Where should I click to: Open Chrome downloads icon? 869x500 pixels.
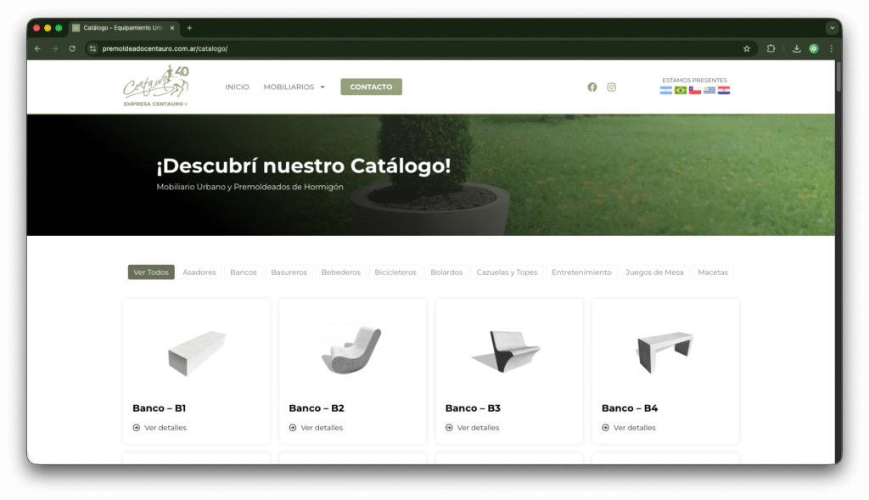pyautogui.click(x=796, y=48)
